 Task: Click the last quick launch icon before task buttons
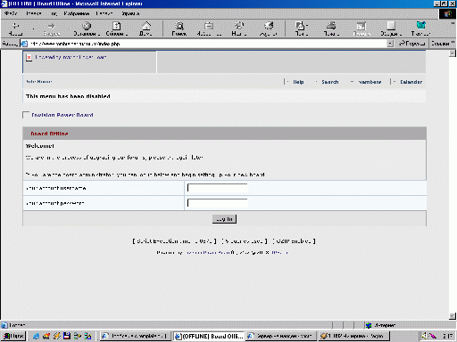(x=87, y=336)
